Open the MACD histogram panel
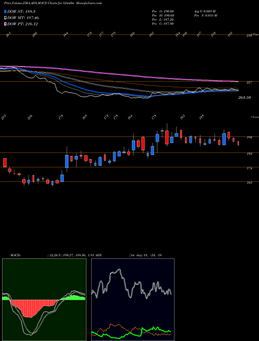Image resolution: width=259 pixels, height=341 pixels. click(x=44, y=300)
